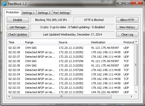Click source 172.20.12.3:57290
This screenshot has width=145, height=106.
(71, 61)
